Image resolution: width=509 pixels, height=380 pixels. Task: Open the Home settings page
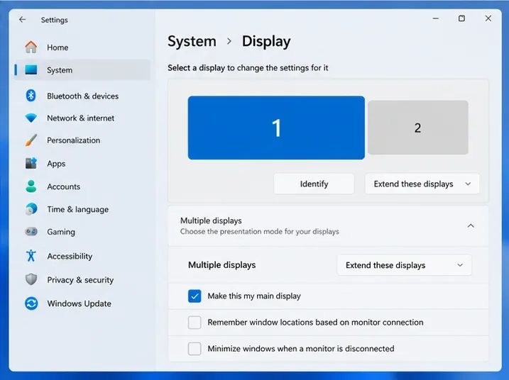83,47
